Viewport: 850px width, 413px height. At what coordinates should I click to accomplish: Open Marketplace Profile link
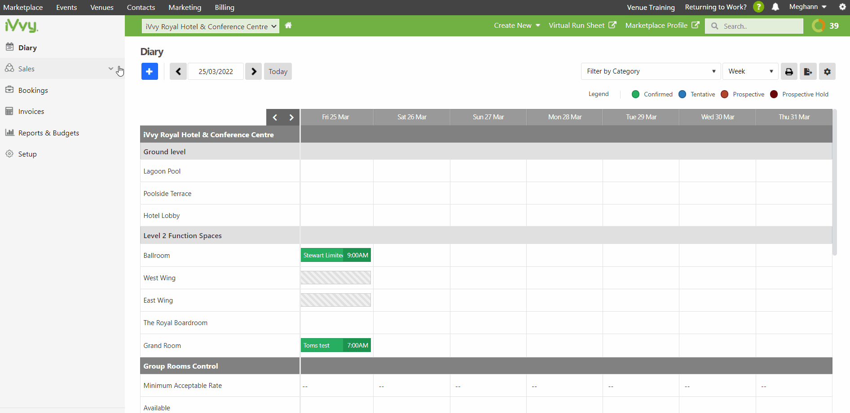coord(656,26)
